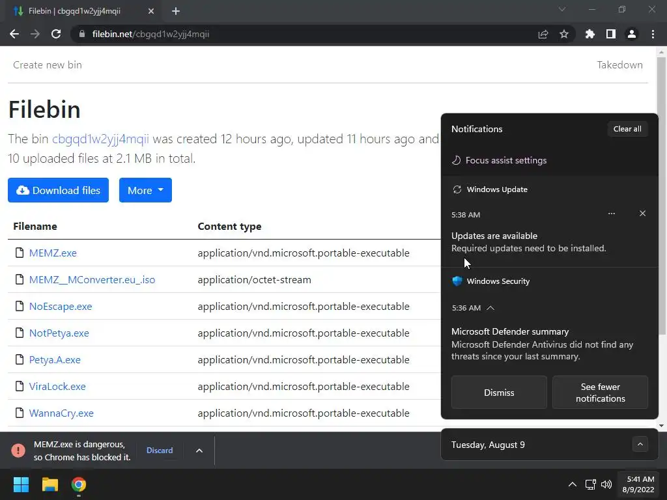
Task: Click the Windows Start button
Action: (21, 484)
